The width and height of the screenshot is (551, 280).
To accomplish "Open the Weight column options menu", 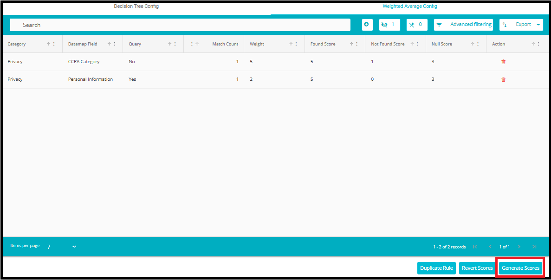I will pos(296,44).
